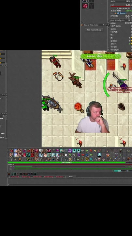Click Add Tracked Drop button
Image resolution: width=132 pixels, height=236 pixels.
click(94, 30)
